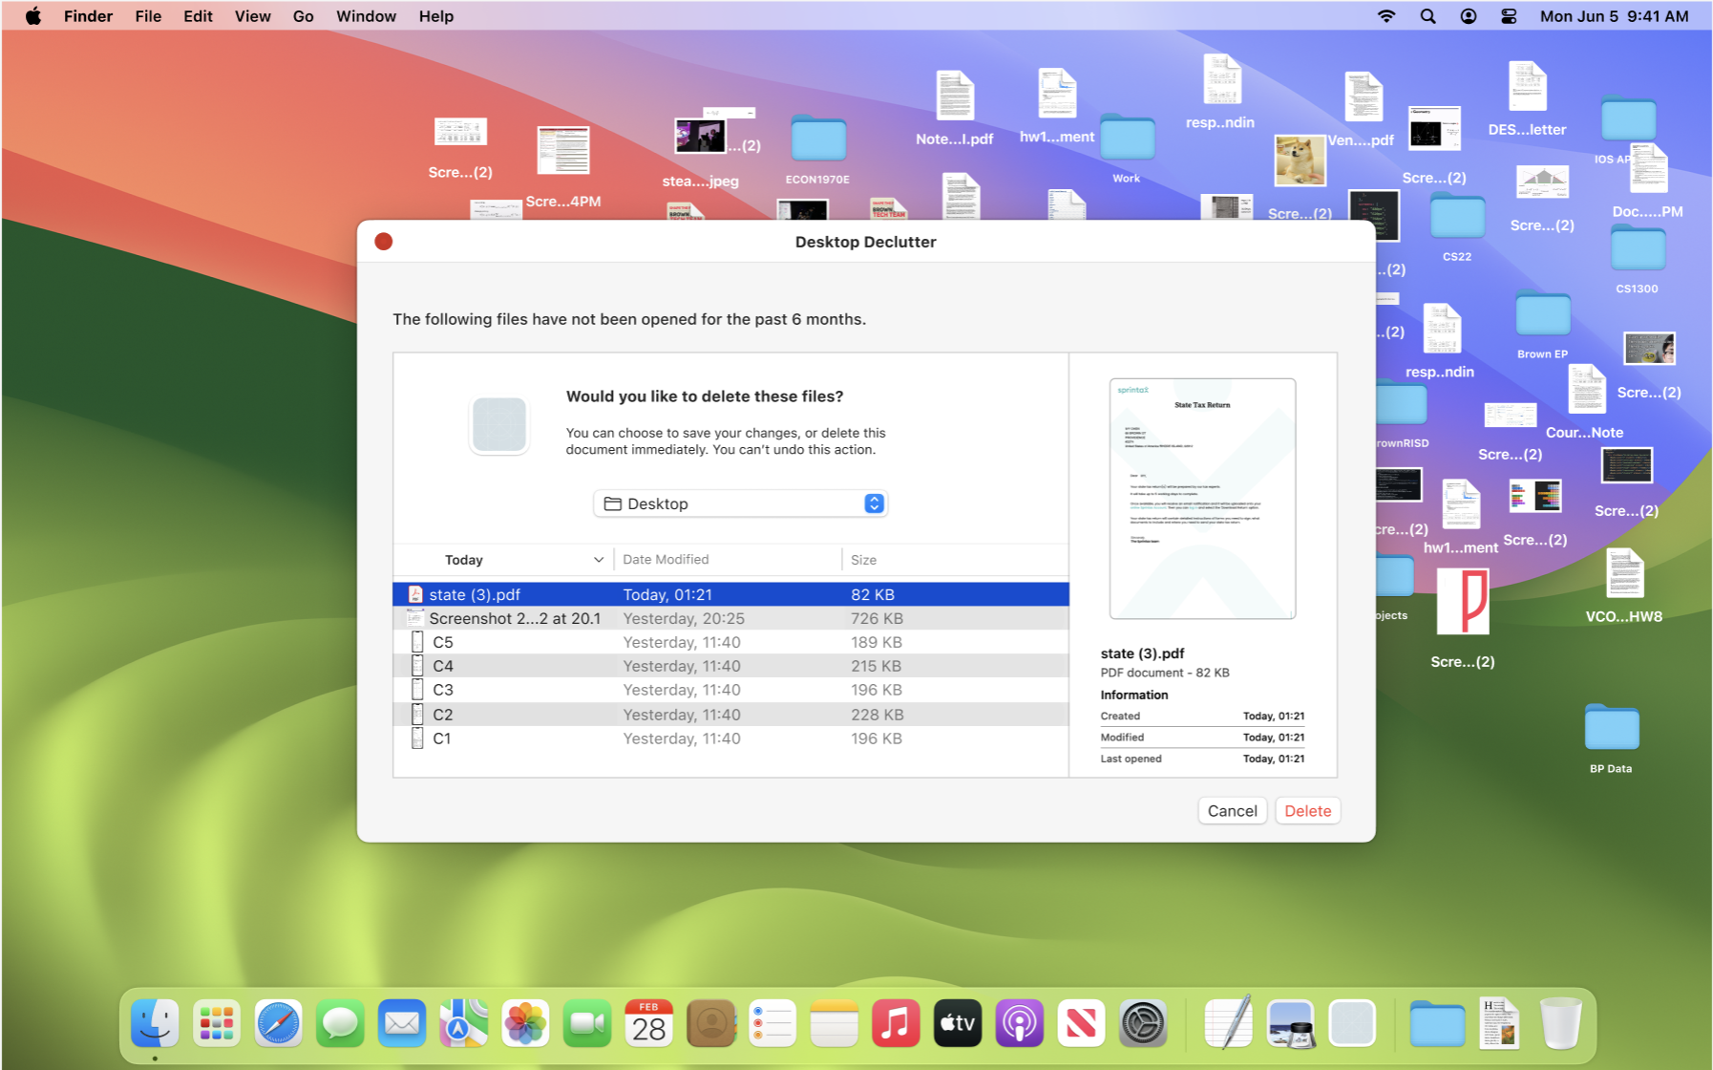Open the Apple menu
This screenshot has height=1070, width=1713.
33,16
